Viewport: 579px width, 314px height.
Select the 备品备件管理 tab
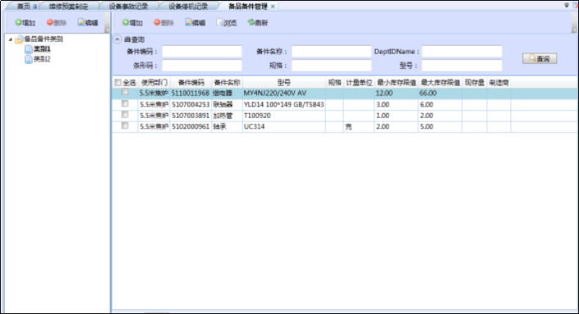click(x=248, y=7)
